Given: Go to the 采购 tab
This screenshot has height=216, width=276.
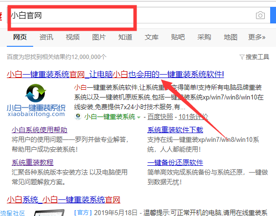Looking at the screenshot, I should [204, 37].
